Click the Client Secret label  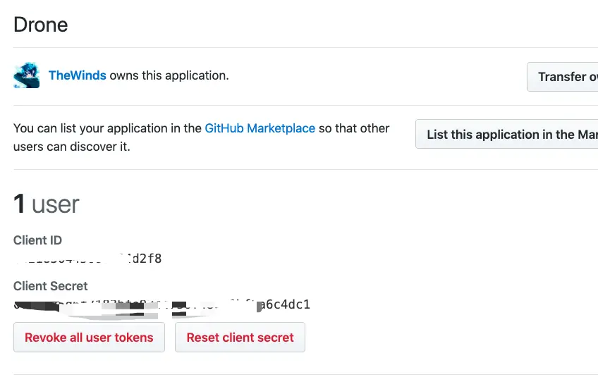tap(51, 286)
